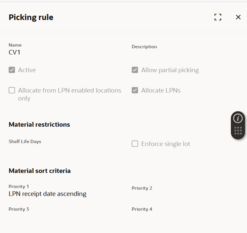The image size is (247, 233).
Task: Click the Name value CV1
Action: (x=15, y=52)
